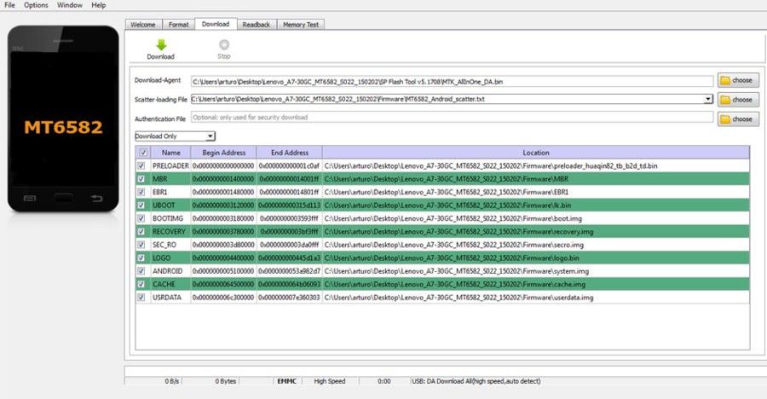Click the Authentication File input field
Viewport: 767px width, 399px height.
pos(452,118)
